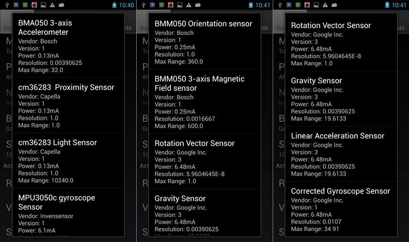Tap red ladybug icon in second phone screen
409x242 pixels.
[171, 5]
